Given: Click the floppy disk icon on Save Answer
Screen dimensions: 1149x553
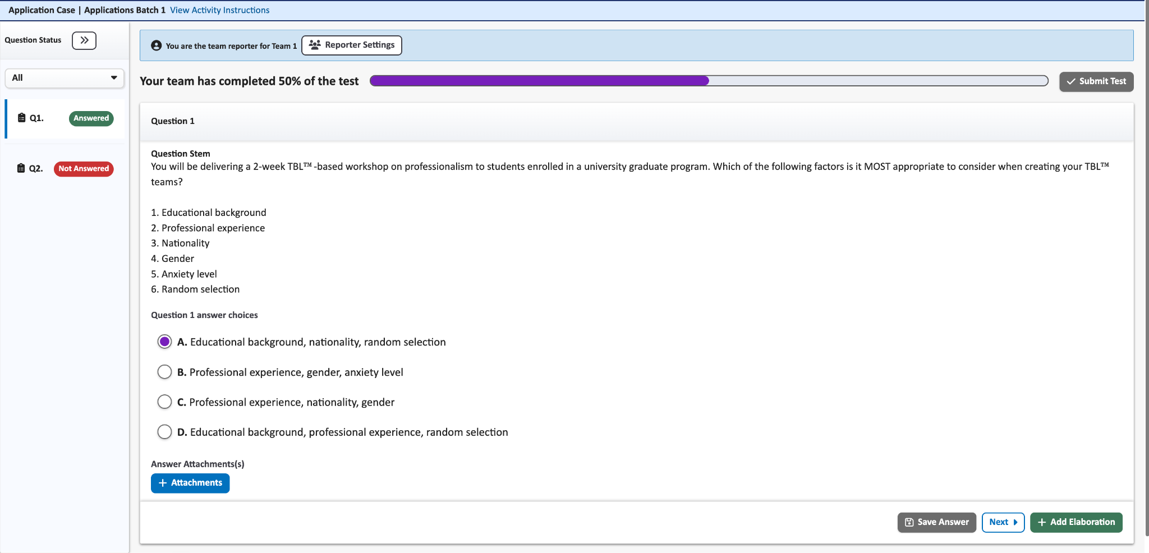Looking at the screenshot, I should click(909, 522).
